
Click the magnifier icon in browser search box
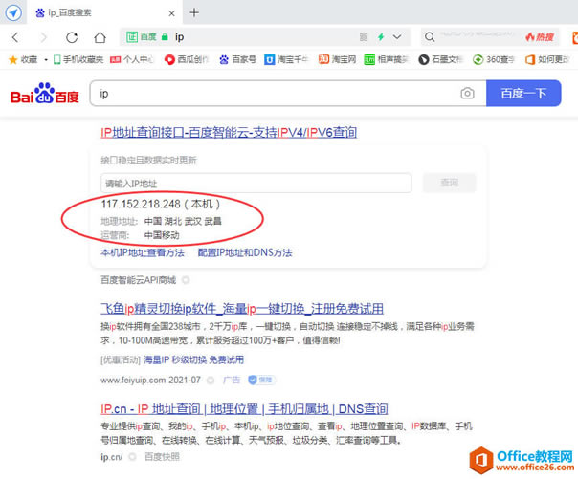tap(430, 37)
